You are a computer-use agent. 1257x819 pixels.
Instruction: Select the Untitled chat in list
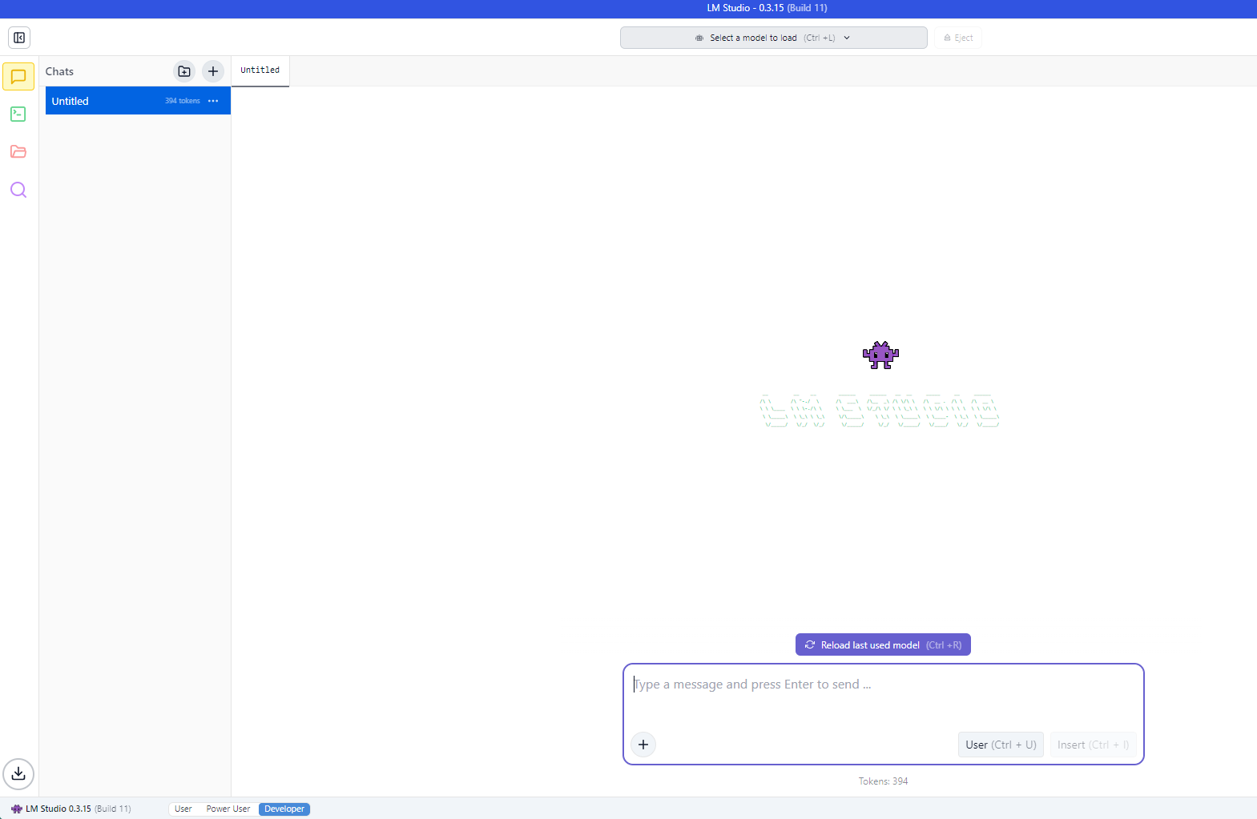[104, 101]
